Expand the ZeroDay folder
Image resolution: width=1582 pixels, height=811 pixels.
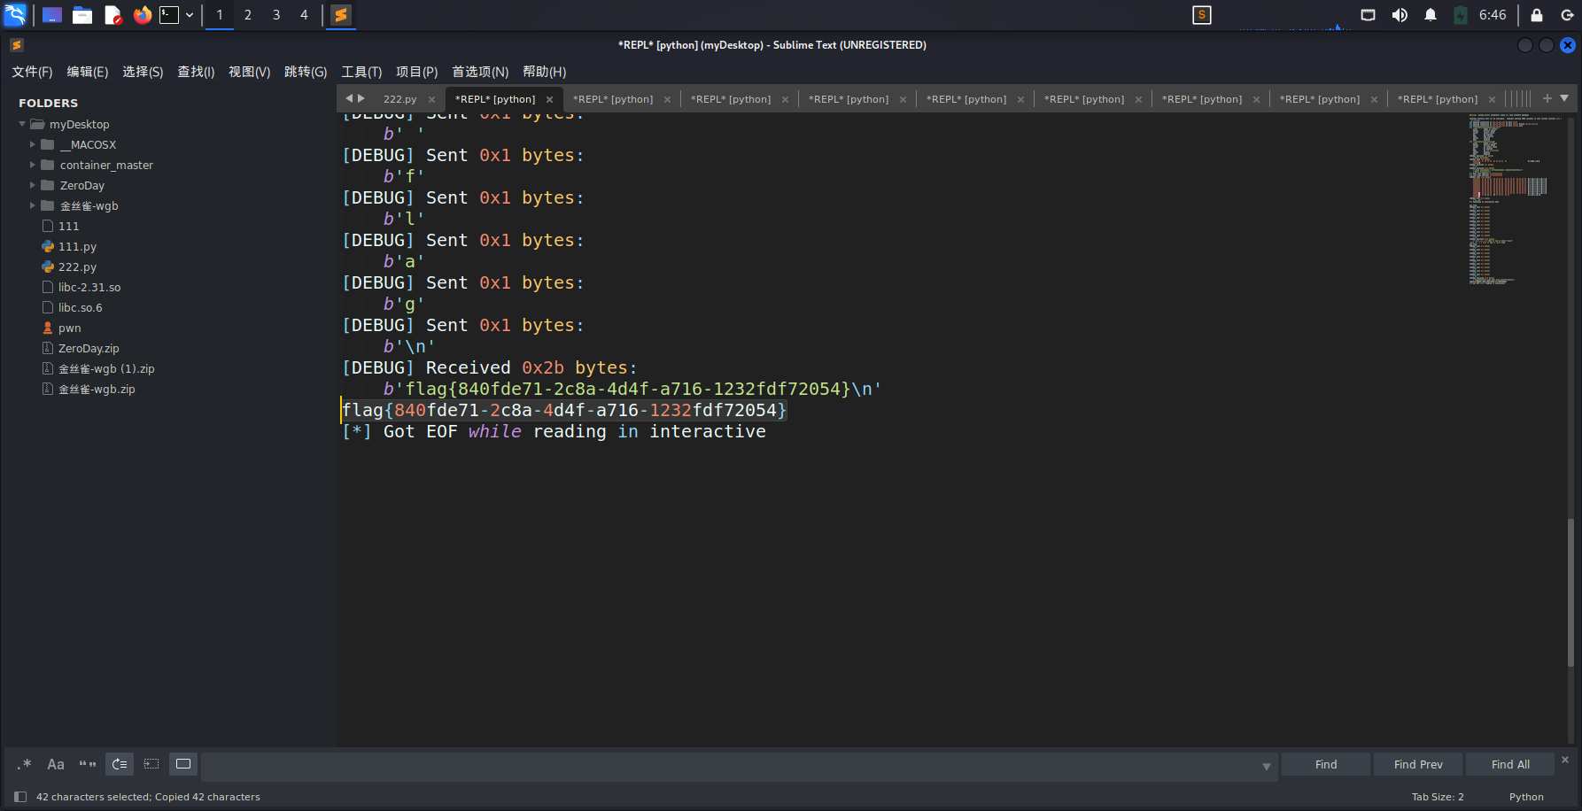[x=33, y=185]
